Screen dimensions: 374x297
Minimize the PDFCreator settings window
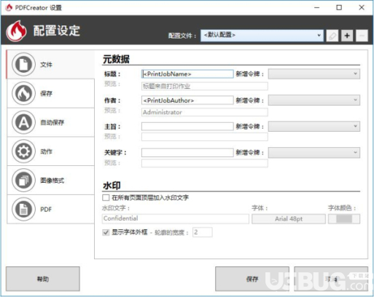tap(316, 7)
